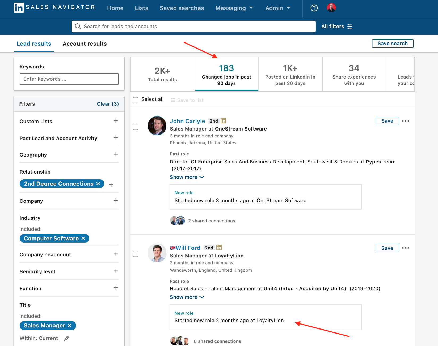Screen dimensions: 438x346
Task: Open the user profile avatar menu
Action: [x=331, y=8]
